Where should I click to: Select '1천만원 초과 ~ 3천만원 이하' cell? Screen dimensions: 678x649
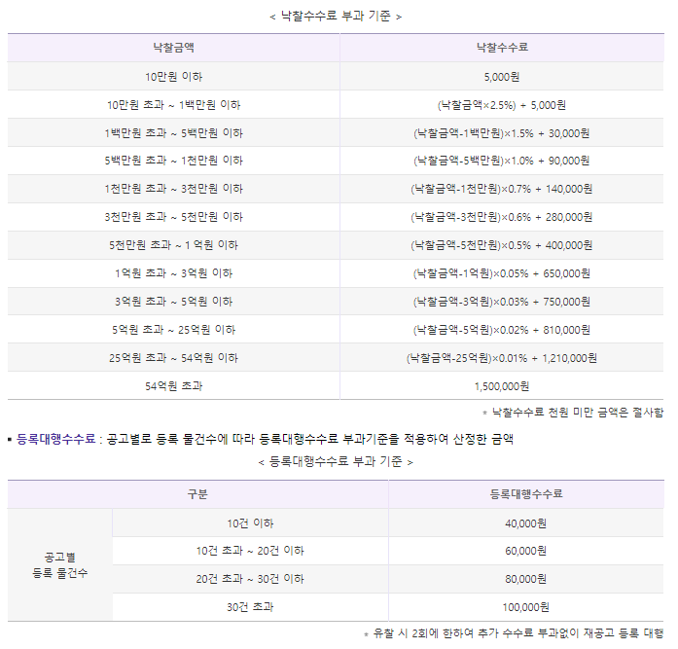173,189
